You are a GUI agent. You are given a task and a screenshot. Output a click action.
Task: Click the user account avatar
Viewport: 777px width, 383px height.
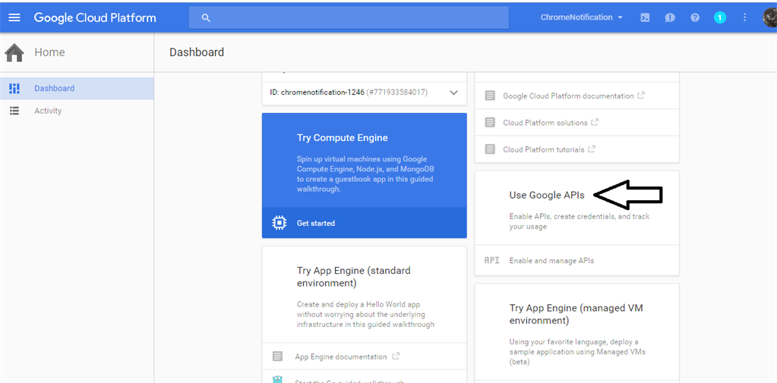(x=769, y=17)
